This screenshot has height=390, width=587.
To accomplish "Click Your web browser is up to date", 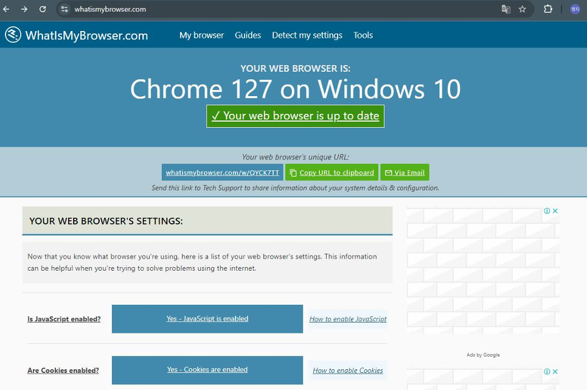I will click(295, 116).
